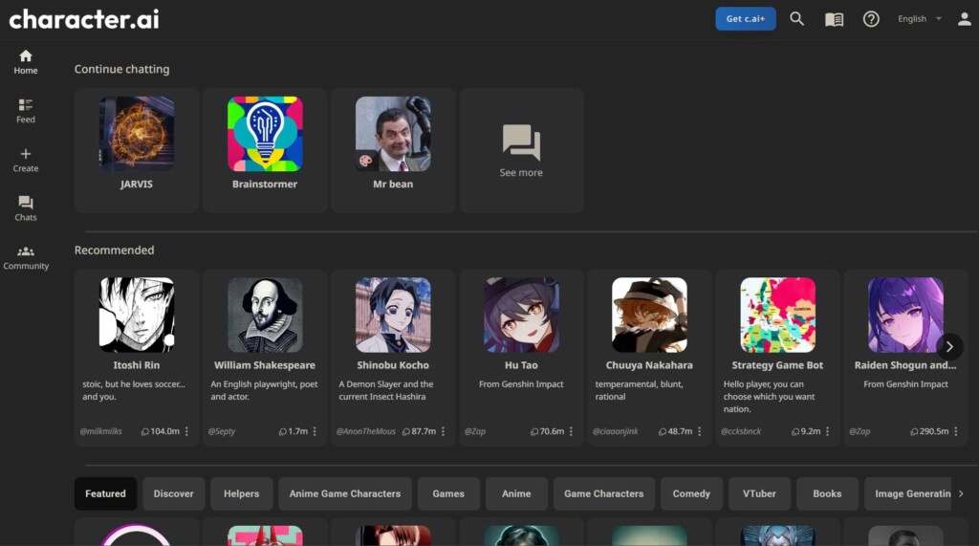Switch to the Anime Game Characters tab

tap(345, 493)
